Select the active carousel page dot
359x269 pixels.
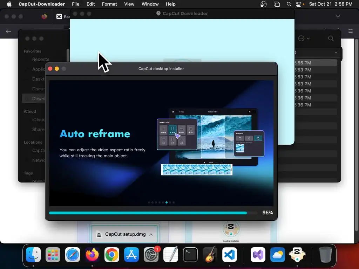click(167, 202)
